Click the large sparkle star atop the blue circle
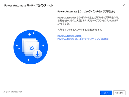Screen dimensions: 129x97 point(30,34)
